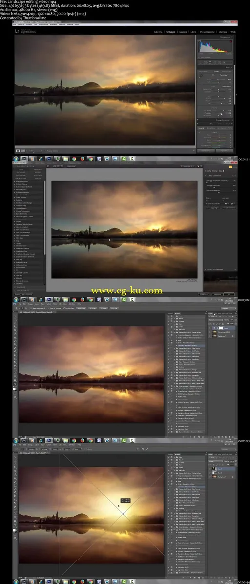Select the Crop Overlay tool in Lightroom's tool strip
The height and width of the screenshot is (584, 250).
tap(201, 63)
